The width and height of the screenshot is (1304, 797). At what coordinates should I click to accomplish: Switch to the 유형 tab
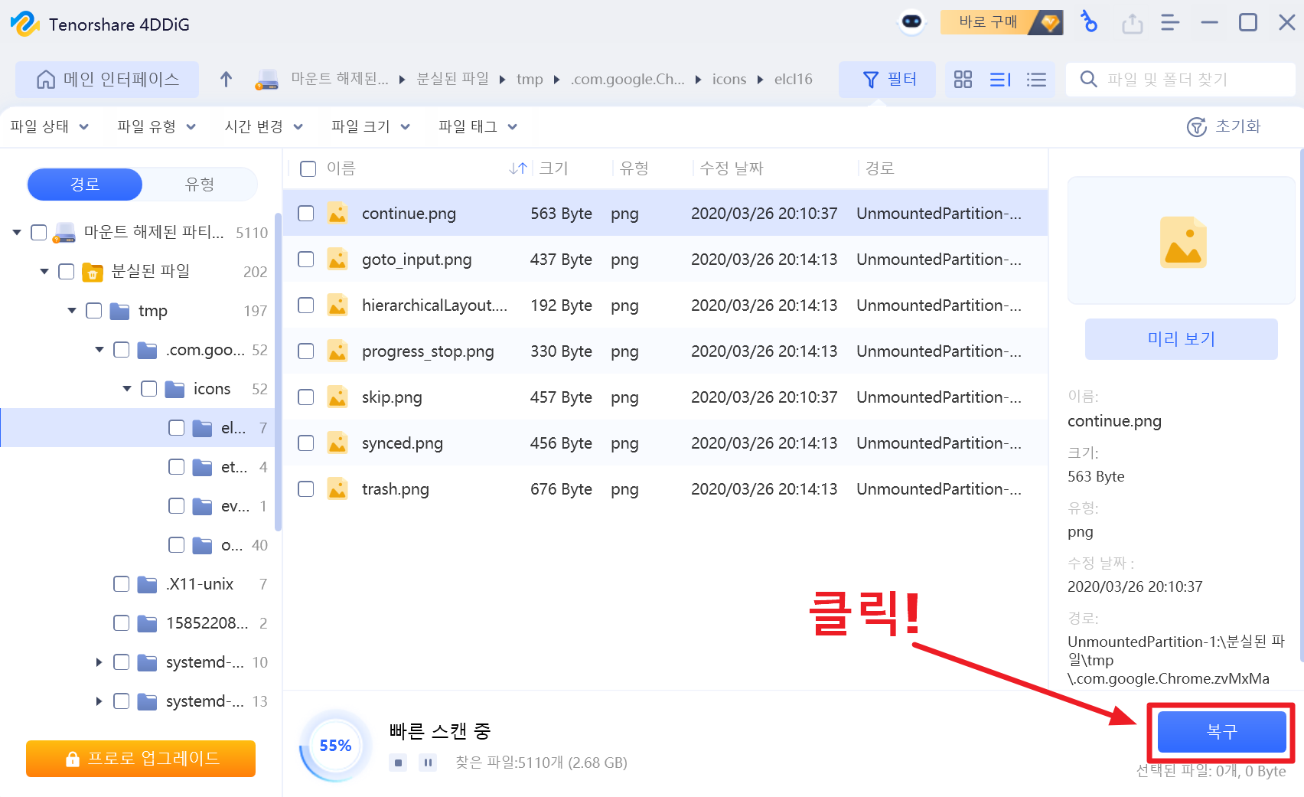click(x=200, y=185)
